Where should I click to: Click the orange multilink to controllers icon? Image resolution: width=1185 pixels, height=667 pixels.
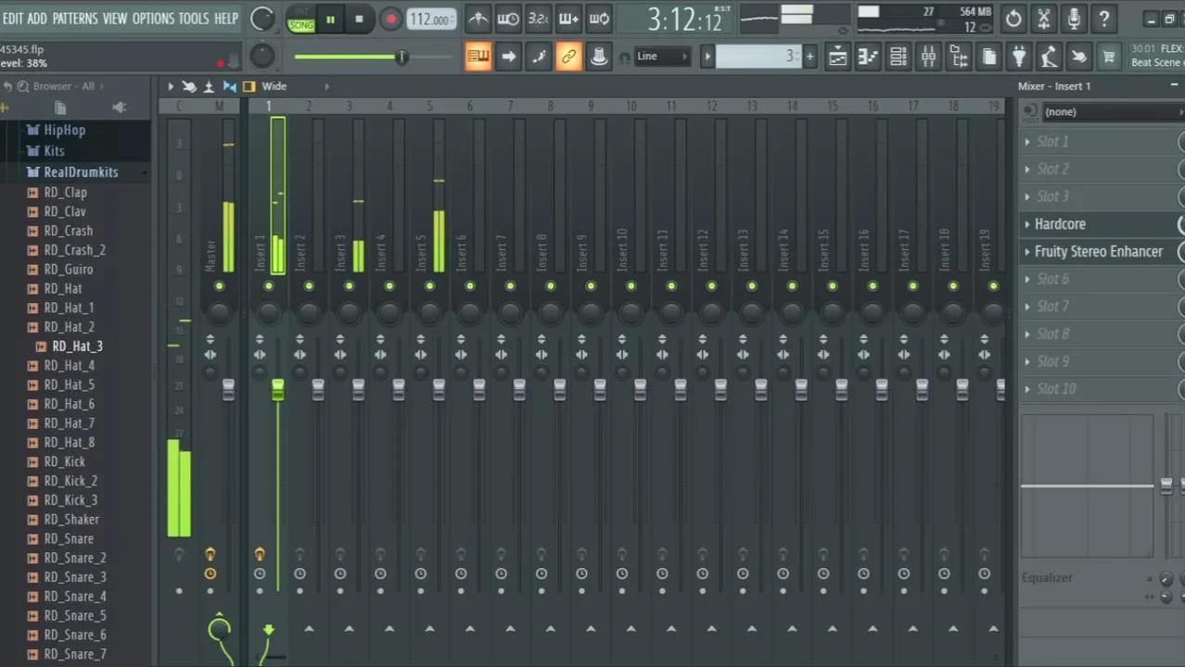[x=568, y=57]
